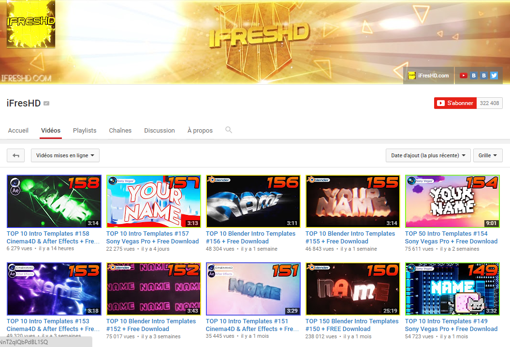Open thumbnail of TOP 150 Blender Templates #150
510x347 pixels.
(352, 289)
